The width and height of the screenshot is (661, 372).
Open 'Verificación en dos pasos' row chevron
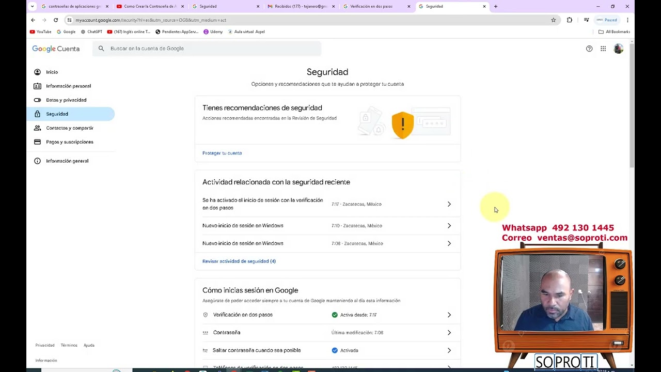(x=449, y=315)
